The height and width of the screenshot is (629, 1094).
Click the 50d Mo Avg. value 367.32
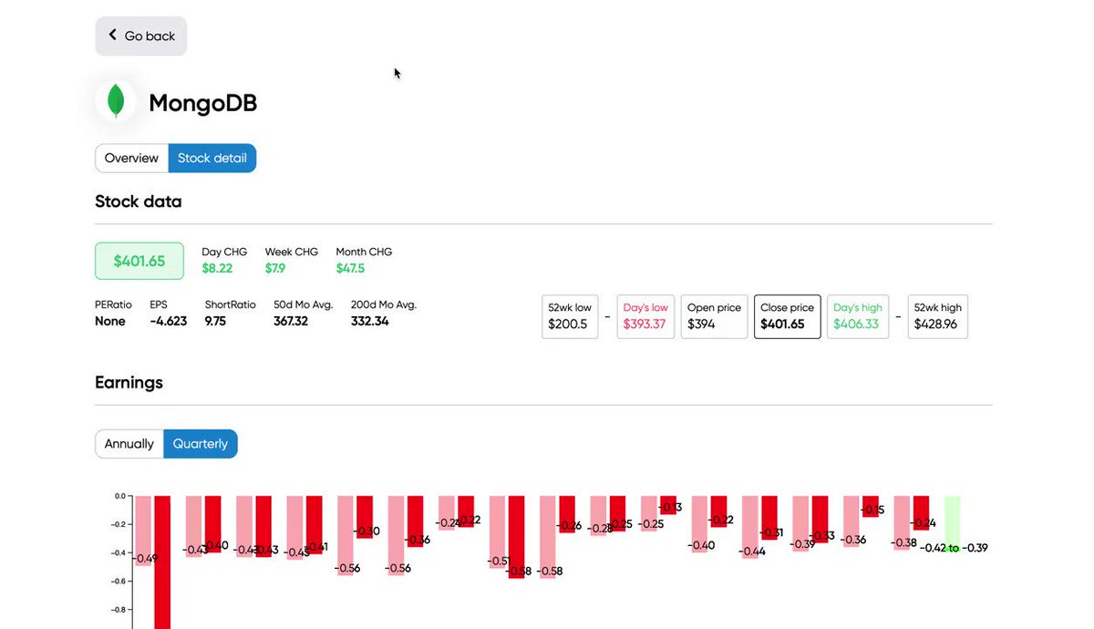pyautogui.click(x=291, y=321)
